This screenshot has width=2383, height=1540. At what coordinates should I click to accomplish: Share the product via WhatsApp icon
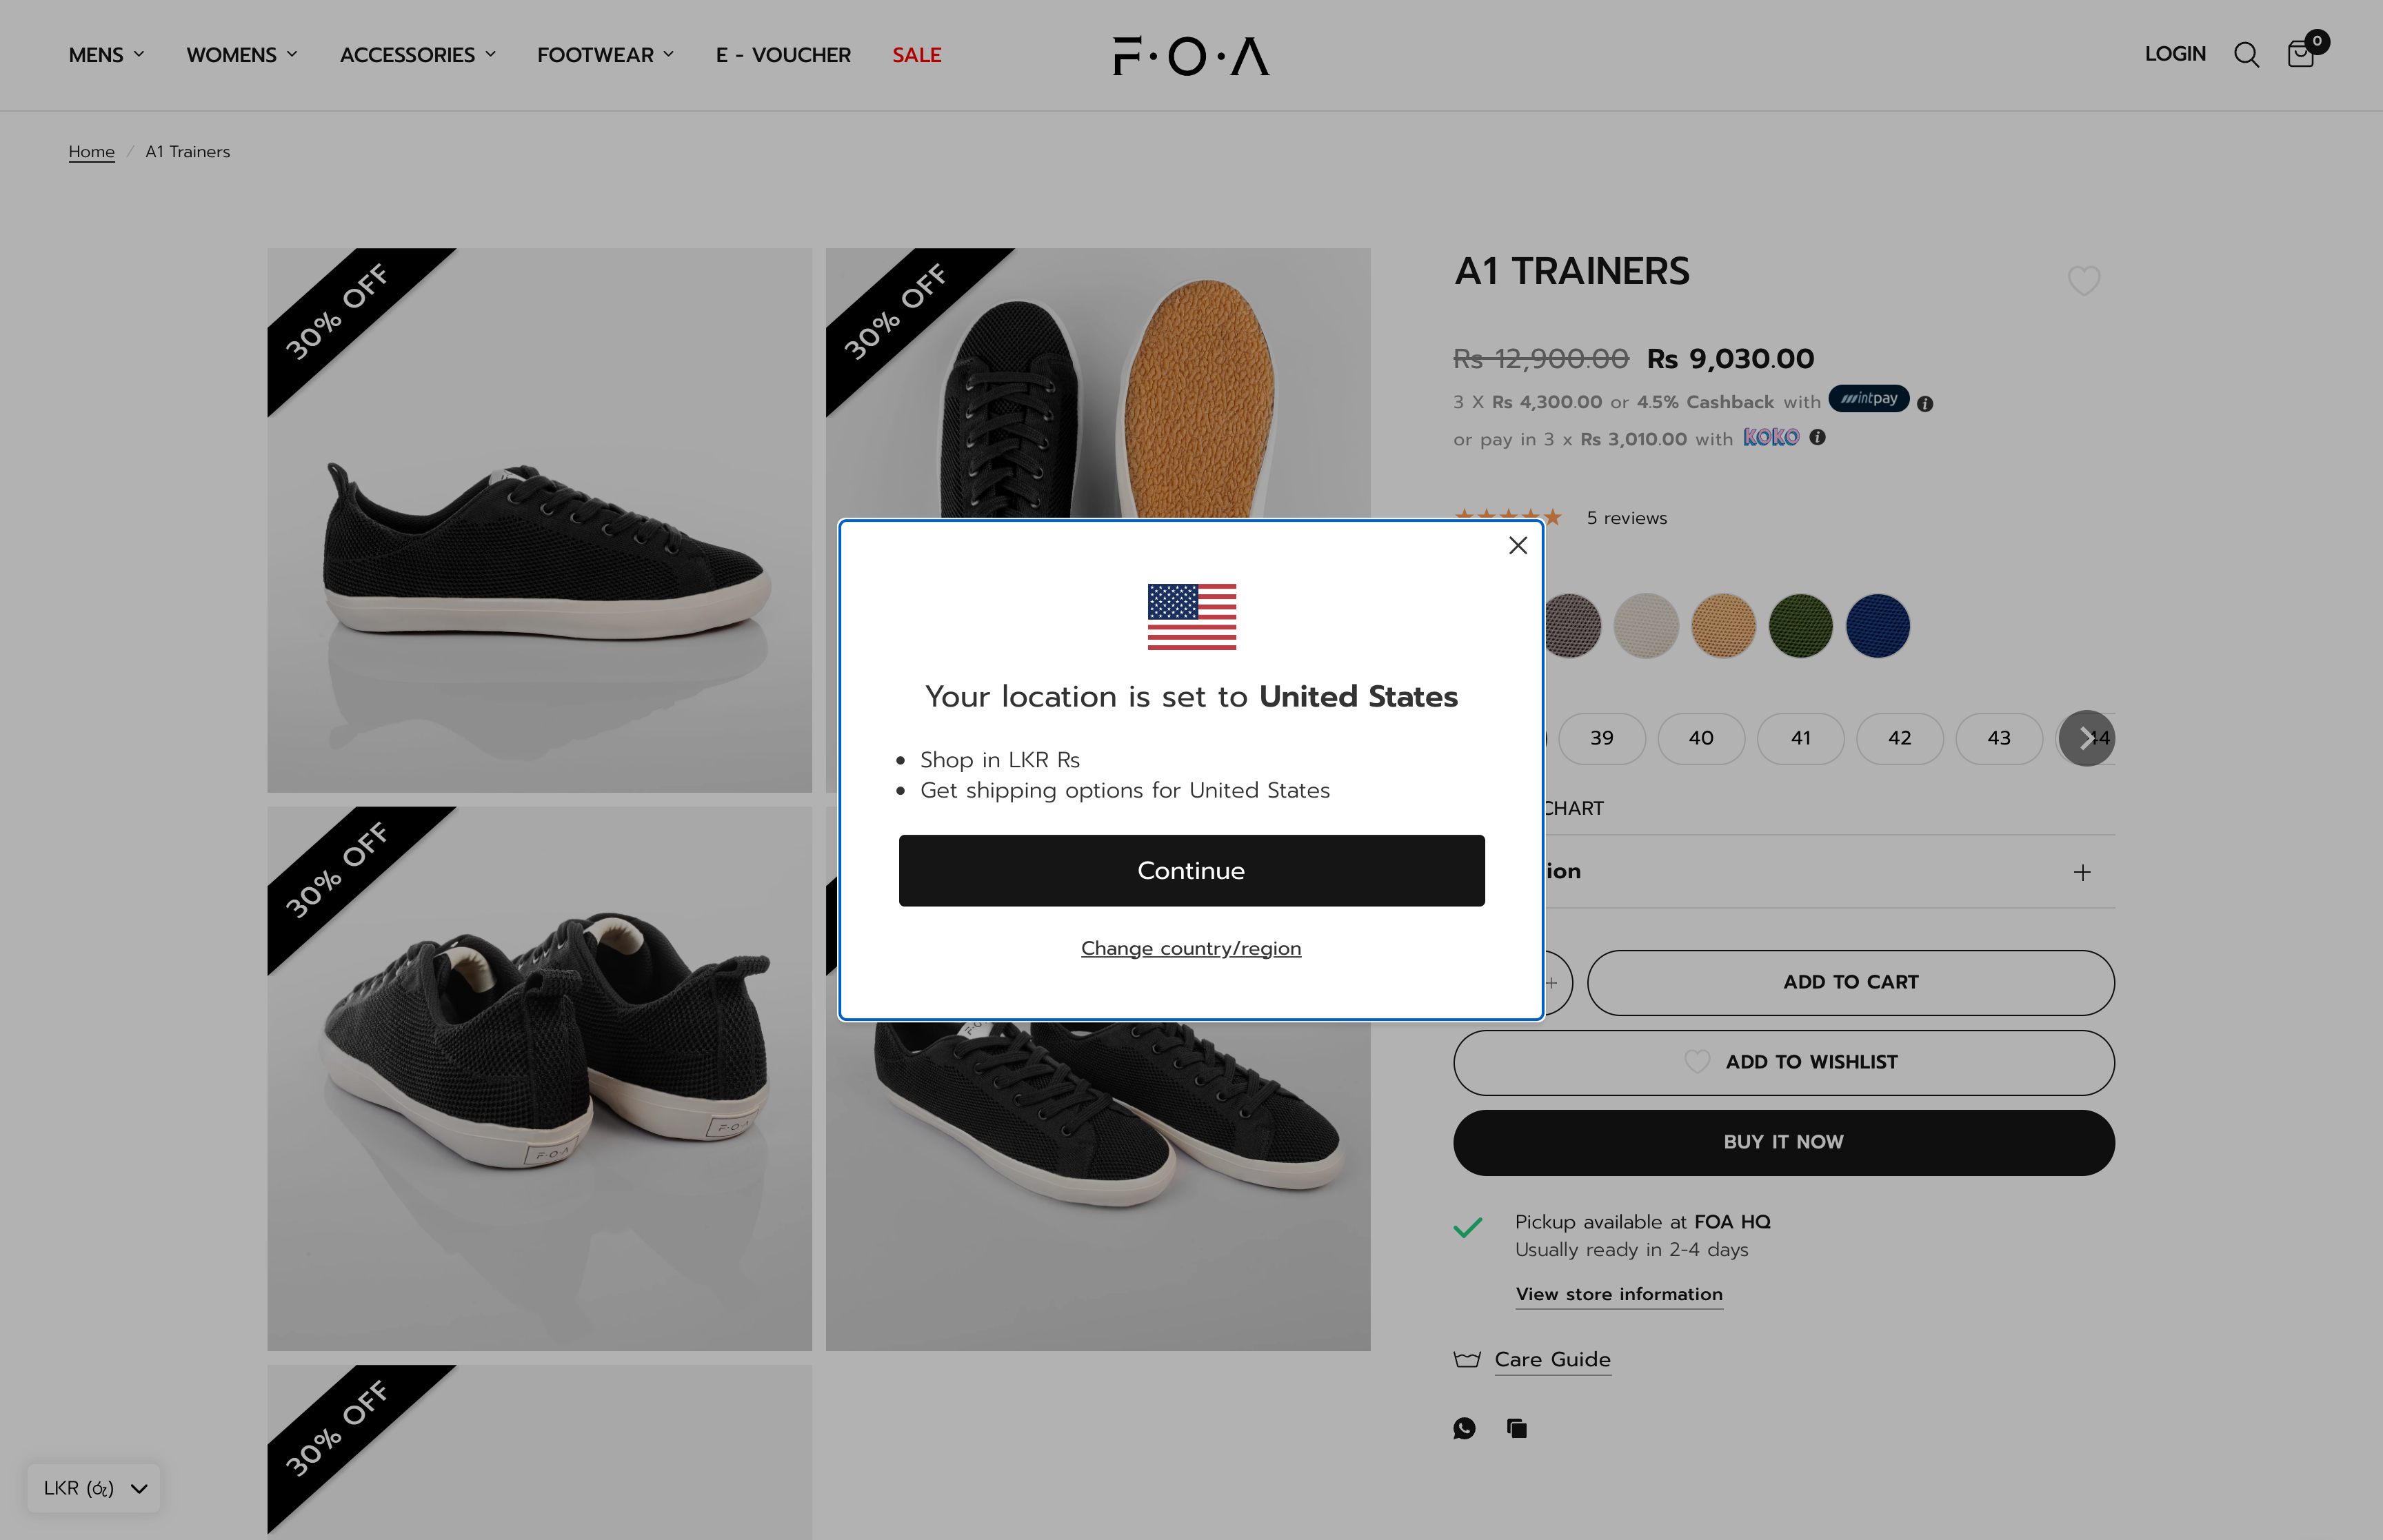click(1464, 1428)
